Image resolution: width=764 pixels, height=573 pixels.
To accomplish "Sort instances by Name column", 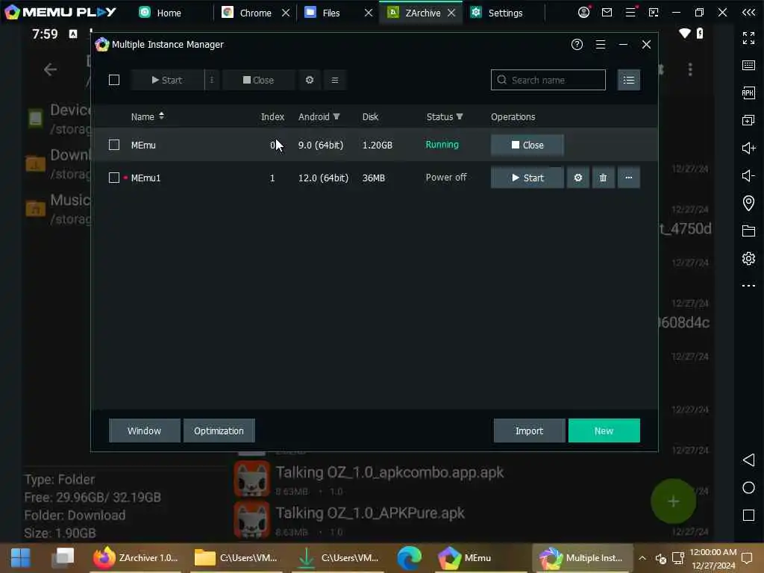I will pos(147,116).
